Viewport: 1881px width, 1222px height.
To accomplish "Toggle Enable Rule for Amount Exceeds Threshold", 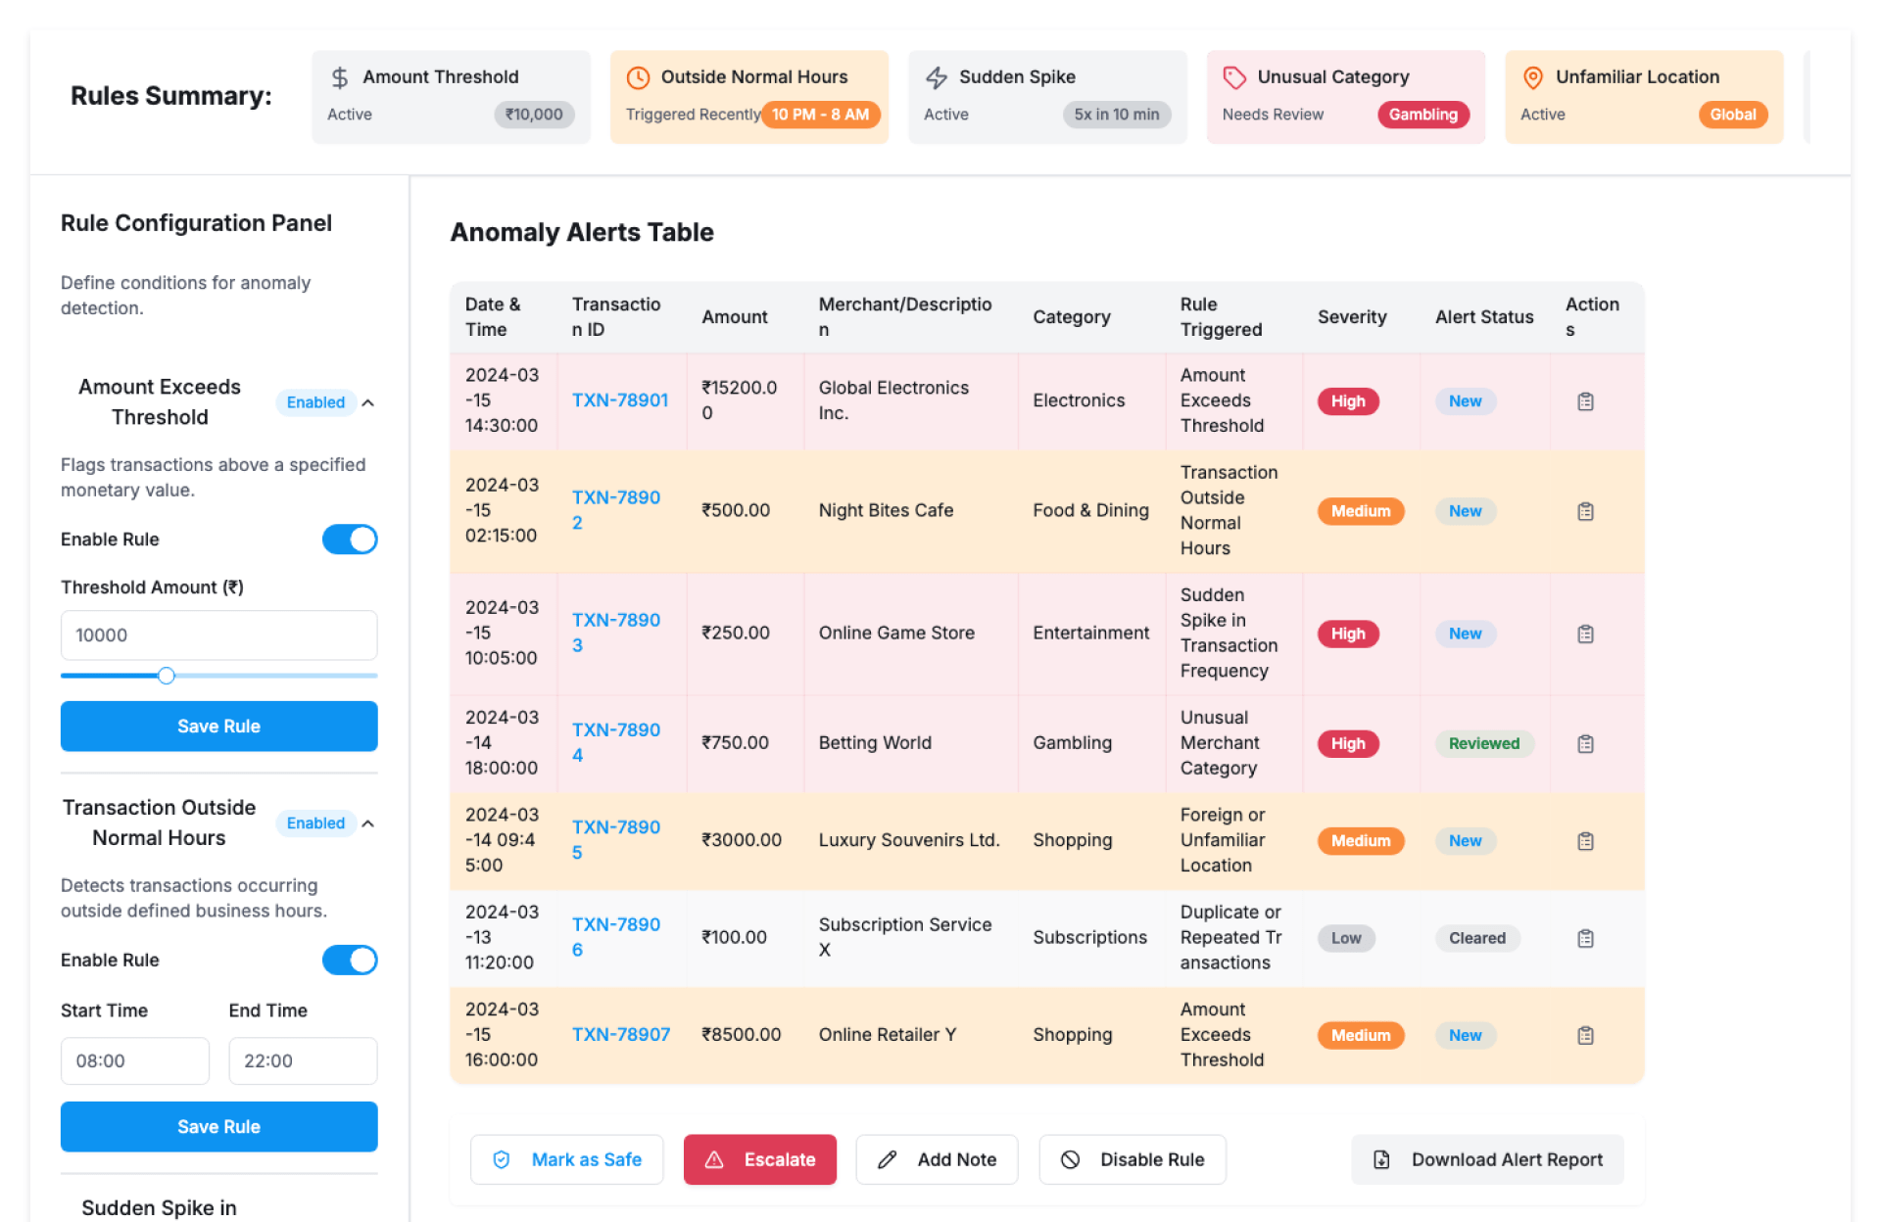I will (x=350, y=540).
